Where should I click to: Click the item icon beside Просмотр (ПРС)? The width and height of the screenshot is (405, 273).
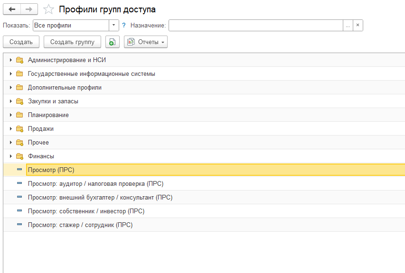click(19, 169)
